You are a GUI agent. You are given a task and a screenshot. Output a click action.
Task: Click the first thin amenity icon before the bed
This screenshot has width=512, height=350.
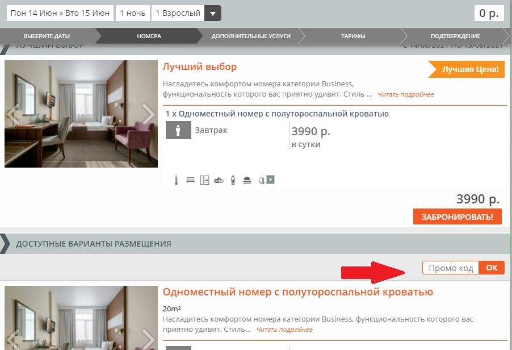(177, 180)
